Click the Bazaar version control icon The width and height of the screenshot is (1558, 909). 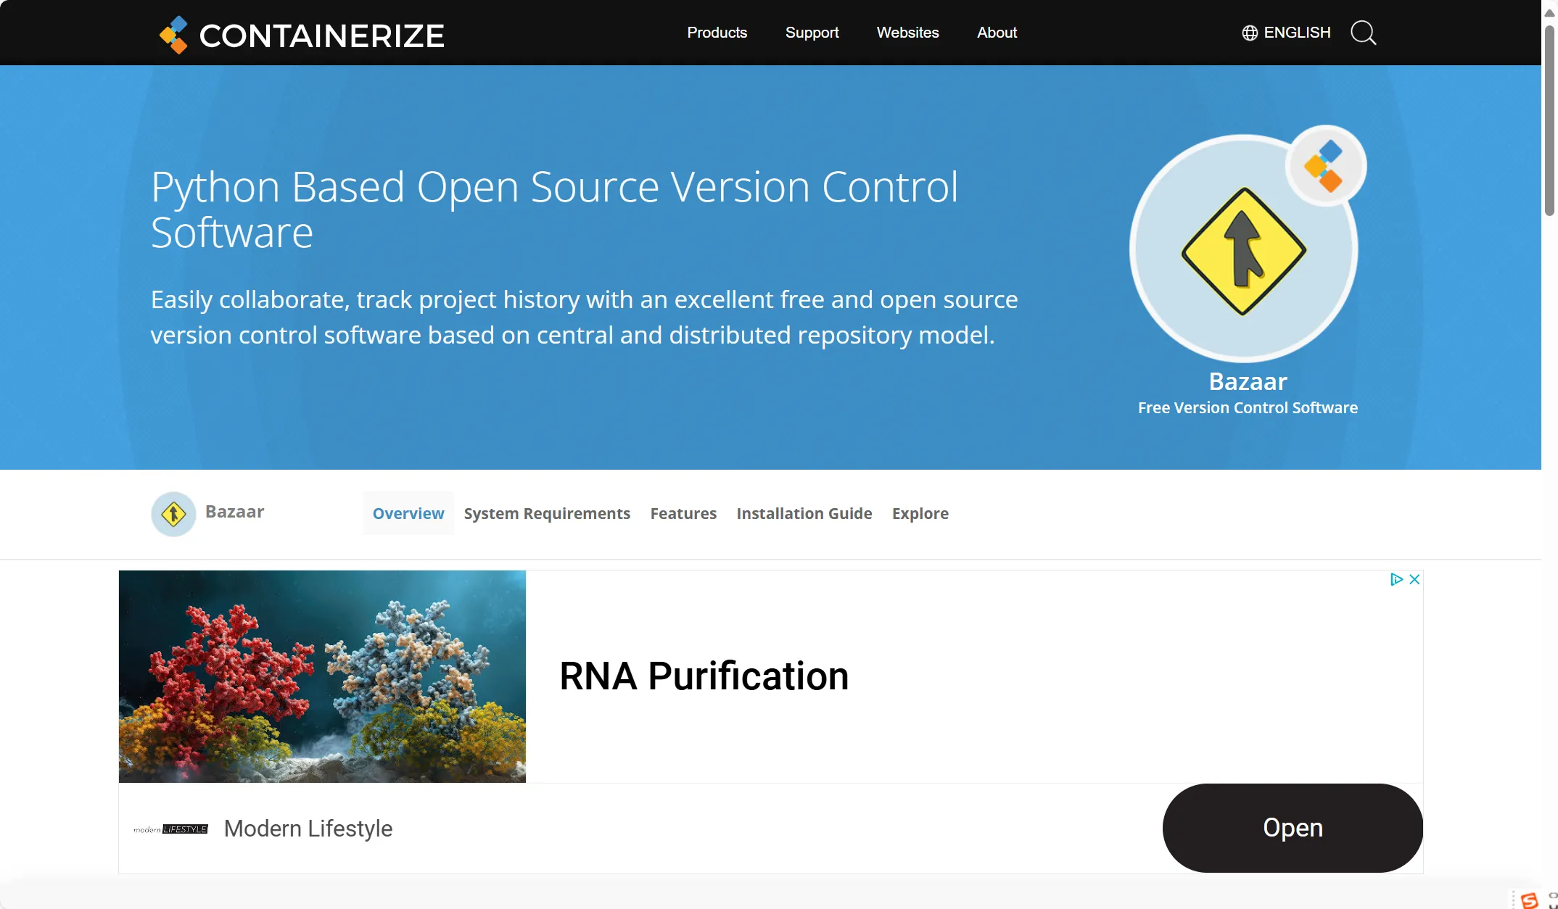[173, 513]
